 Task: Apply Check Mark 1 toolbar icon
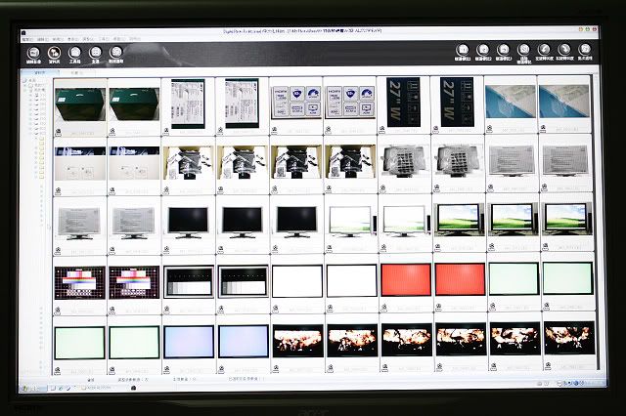[463, 52]
